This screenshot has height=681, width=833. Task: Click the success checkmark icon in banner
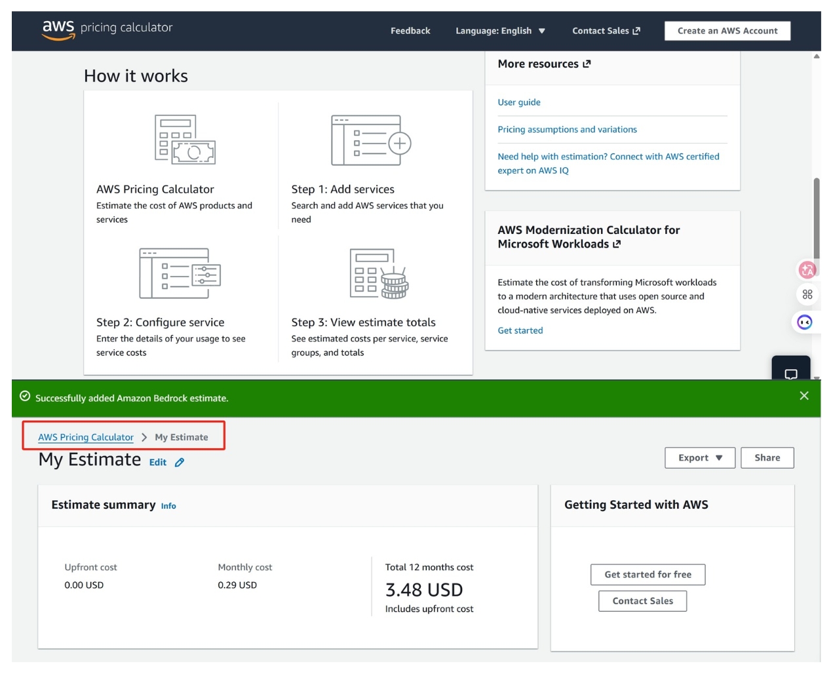25,396
